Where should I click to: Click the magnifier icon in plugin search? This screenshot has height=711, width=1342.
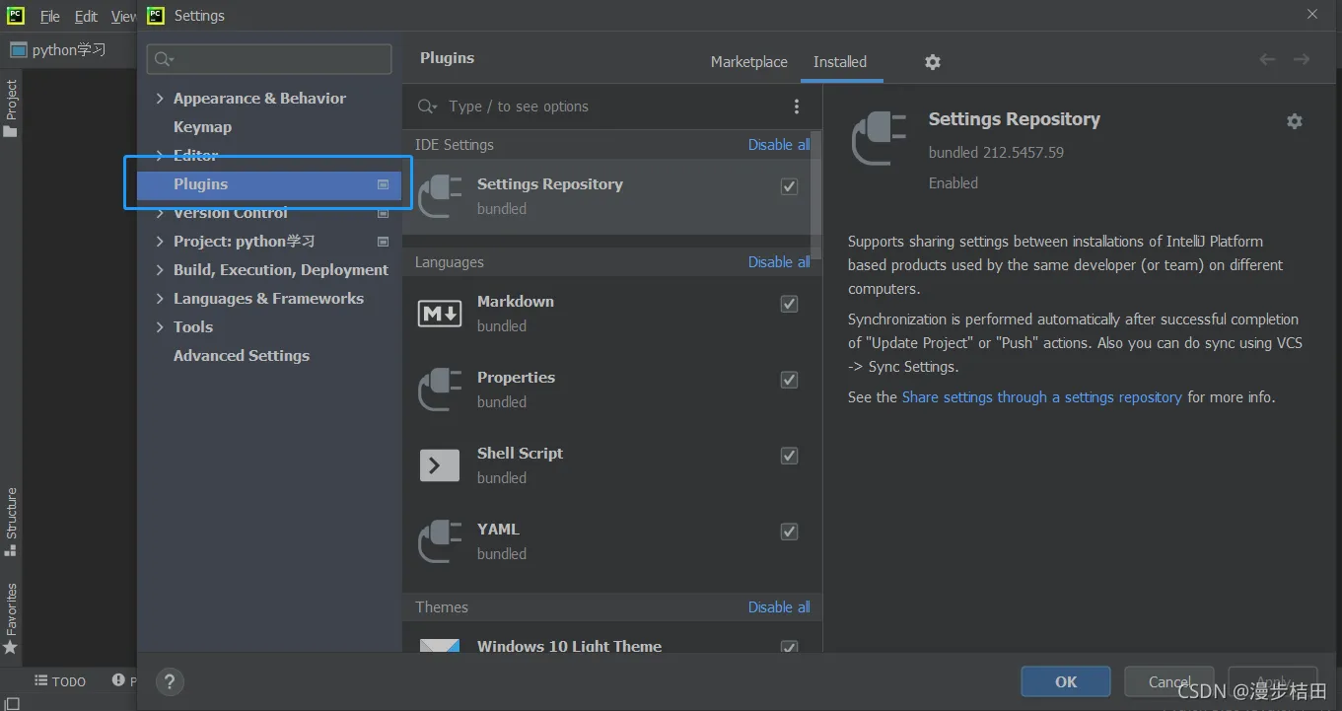pyautogui.click(x=427, y=107)
